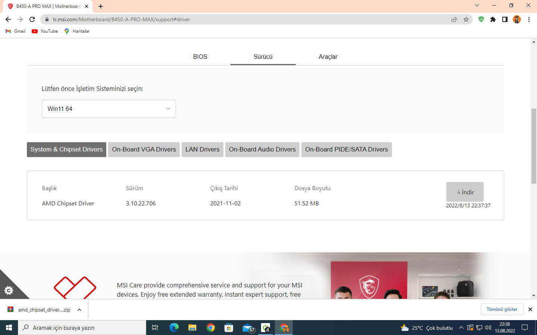This screenshot has height=335, width=537.
Task: Show On-Board PIDE/SATA Drivers
Action: click(x=346, y=150)
